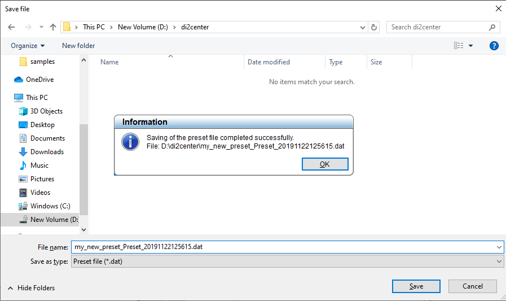
Task: Click the Documents page icon
Action: click(23, 138)
